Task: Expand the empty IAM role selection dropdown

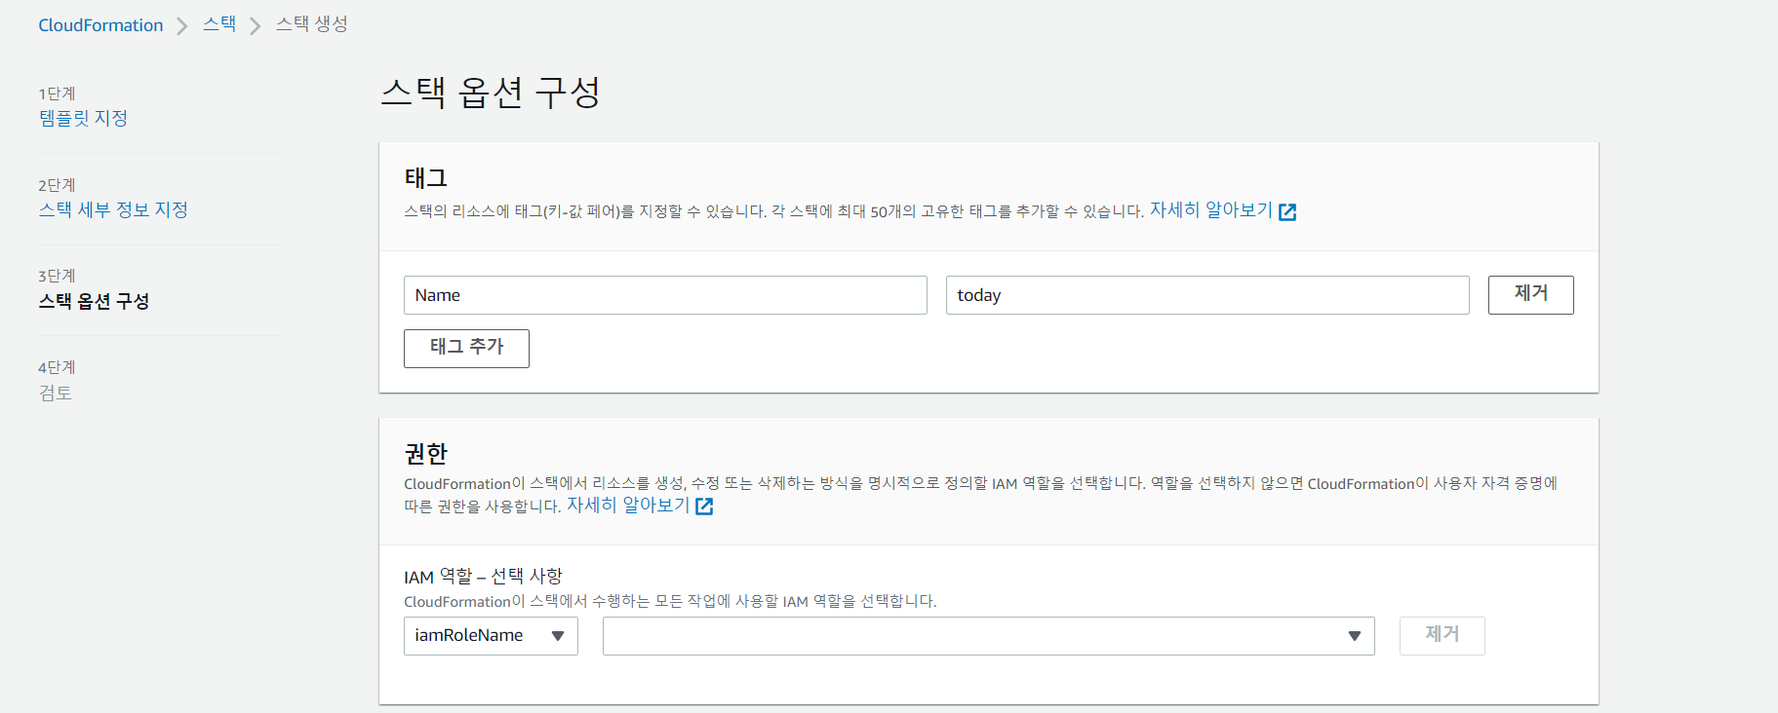Action: coord(989,636)
